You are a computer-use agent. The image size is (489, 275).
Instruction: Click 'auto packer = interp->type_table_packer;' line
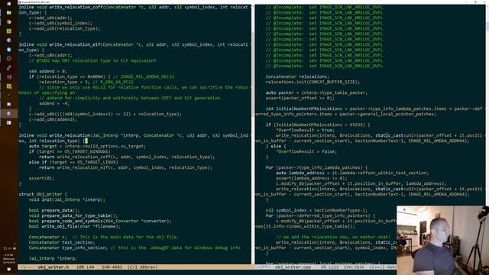[x=316, y=92]
